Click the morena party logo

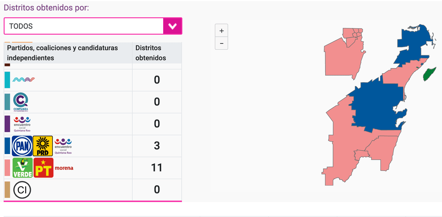pos(64,168)
